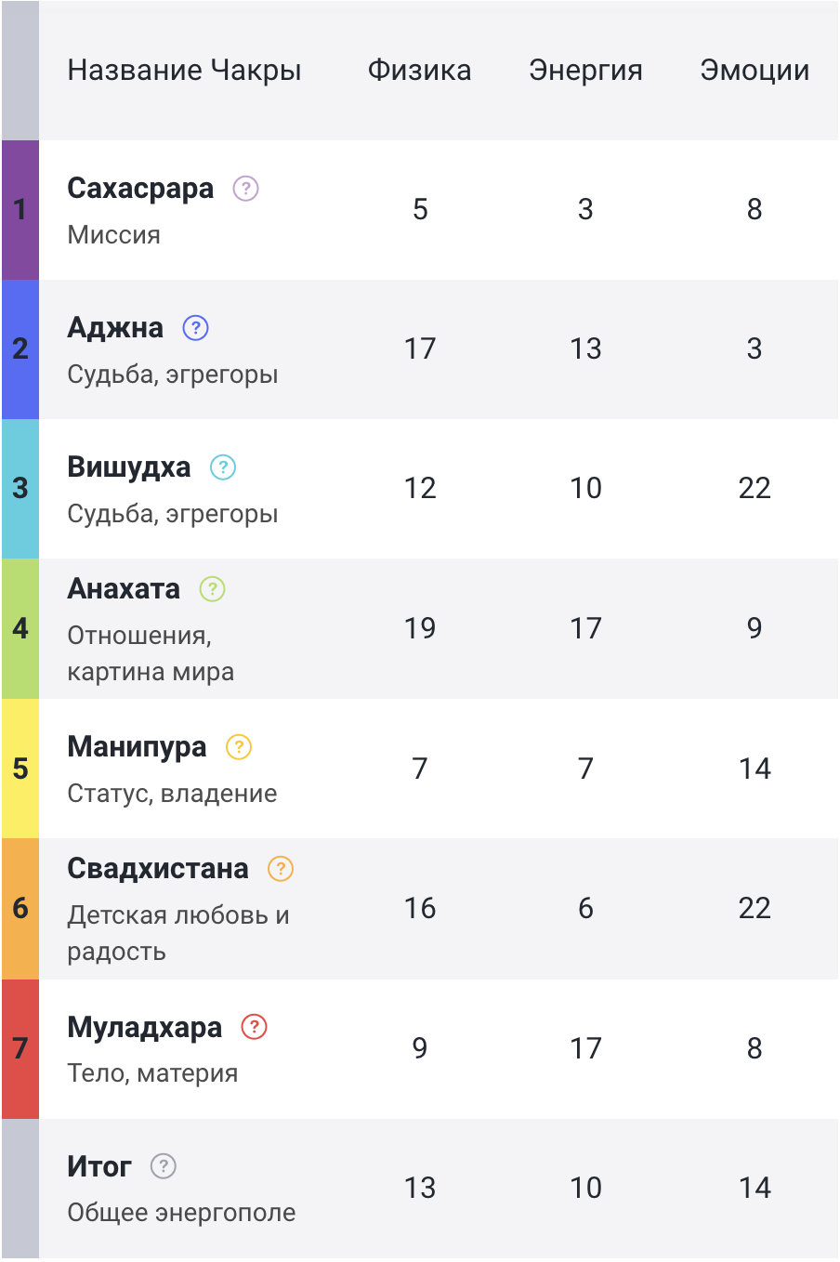
Task: Show the help hint for Анахата
Action: [x=213, y=589]
